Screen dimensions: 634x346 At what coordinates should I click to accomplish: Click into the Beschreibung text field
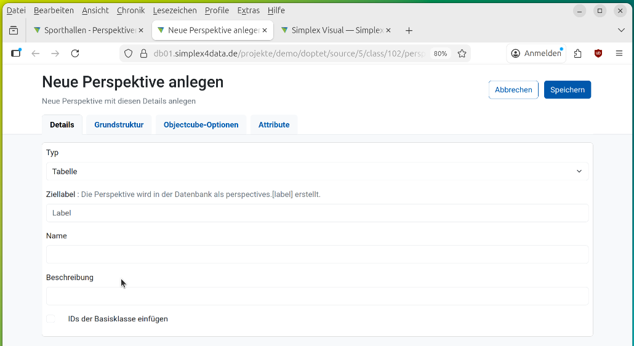(317, 296)
